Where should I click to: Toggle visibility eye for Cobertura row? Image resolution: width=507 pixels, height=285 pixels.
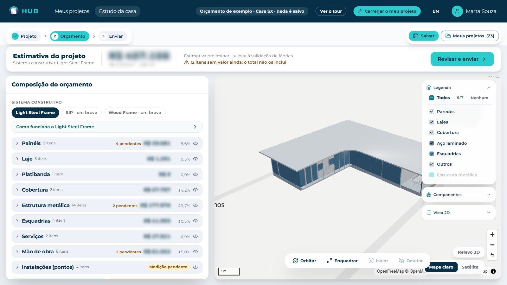click(196, 190)
